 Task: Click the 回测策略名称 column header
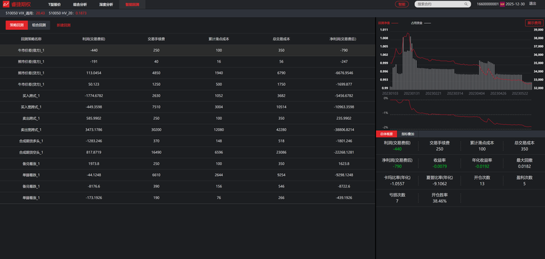tap(31, 39)
